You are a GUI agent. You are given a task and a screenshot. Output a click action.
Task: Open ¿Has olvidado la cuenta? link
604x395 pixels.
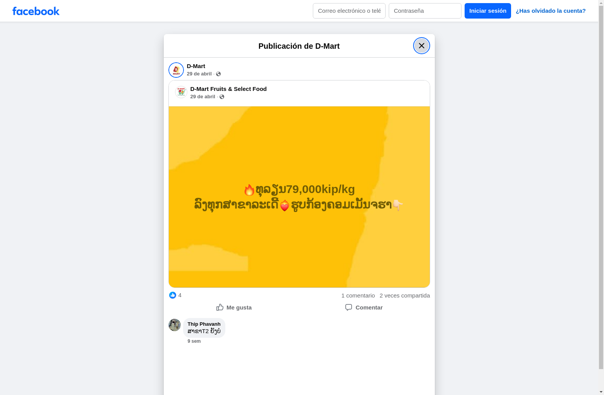[551, 11]
